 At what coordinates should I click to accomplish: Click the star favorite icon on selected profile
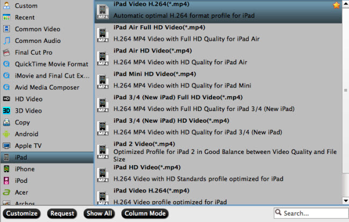click(x=337, y=5)
